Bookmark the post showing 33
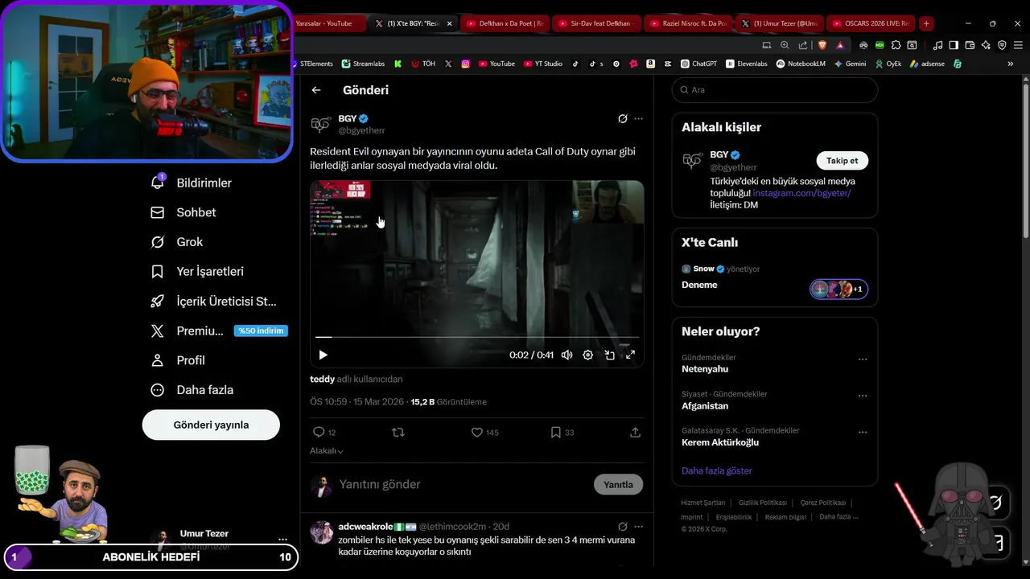 point(562,433)
